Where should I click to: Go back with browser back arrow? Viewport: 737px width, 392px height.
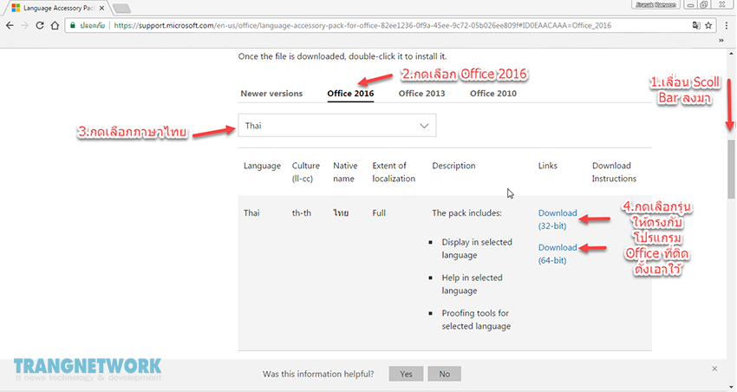tap(10, 25)
